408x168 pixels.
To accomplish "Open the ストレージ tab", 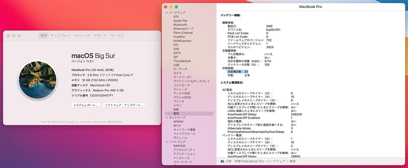I will [x=82, y=35].
